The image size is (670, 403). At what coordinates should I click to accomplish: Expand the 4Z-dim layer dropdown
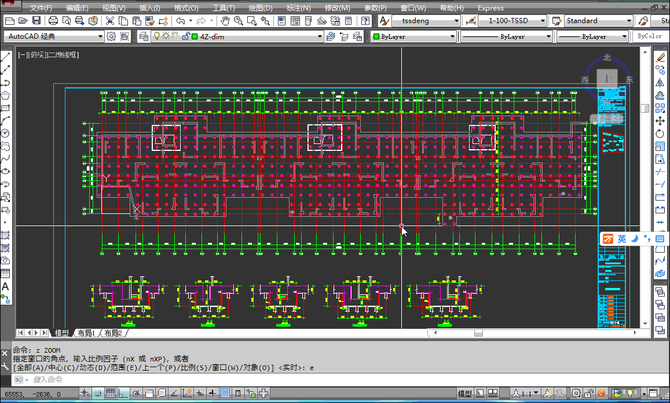pyautogui.click(x=320, y=36)
